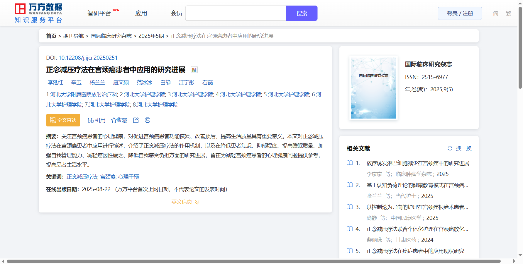This screenshot has height=264, width=523.
Task: Click the journal cover thumbnail
Action: [373, 88]
